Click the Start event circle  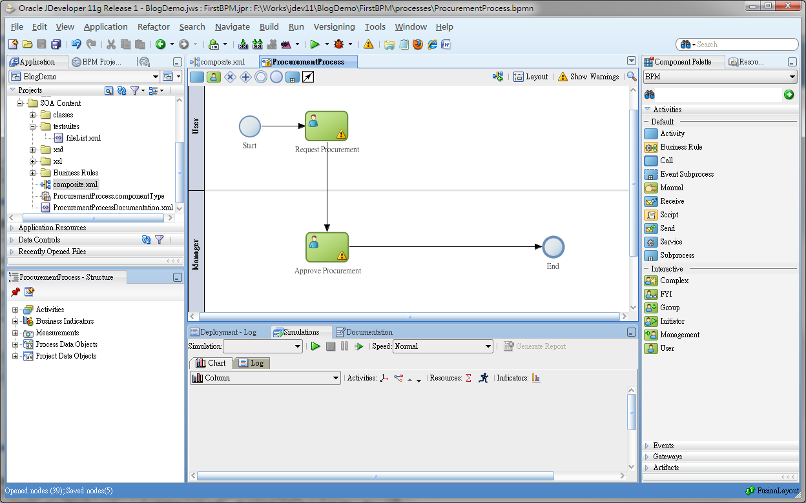point(250,126)
